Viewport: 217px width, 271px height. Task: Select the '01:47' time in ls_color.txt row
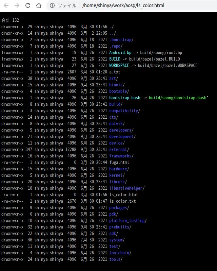tap(101, 201)
